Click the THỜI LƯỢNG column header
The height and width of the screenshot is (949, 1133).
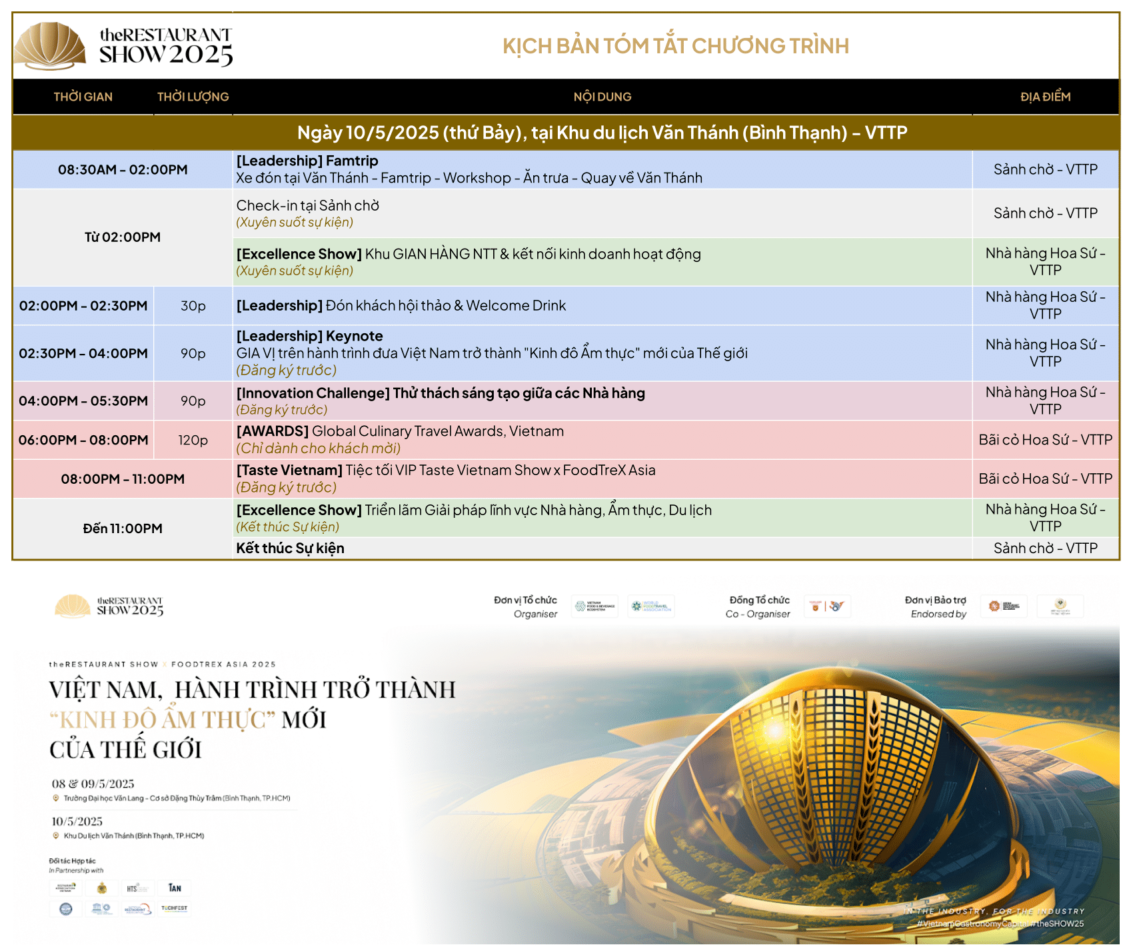pyautogui.click(x=193, y=97)
